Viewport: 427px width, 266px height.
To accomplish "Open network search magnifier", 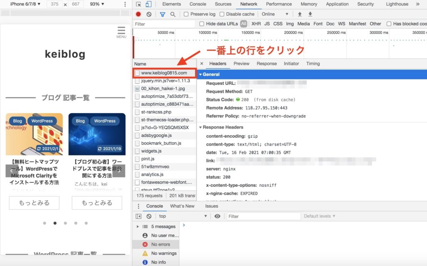I will pos(173,14).
